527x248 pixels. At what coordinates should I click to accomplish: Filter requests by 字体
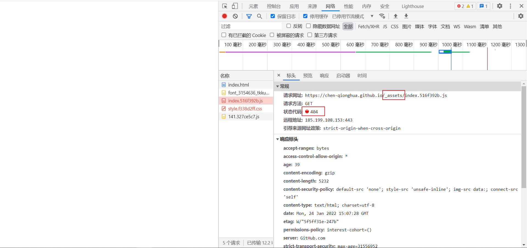[x=432, y=27]
